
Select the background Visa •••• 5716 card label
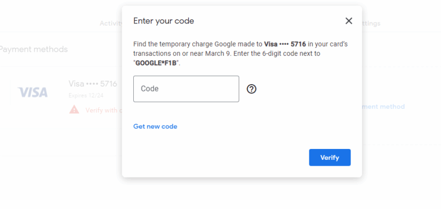(93, 84)
